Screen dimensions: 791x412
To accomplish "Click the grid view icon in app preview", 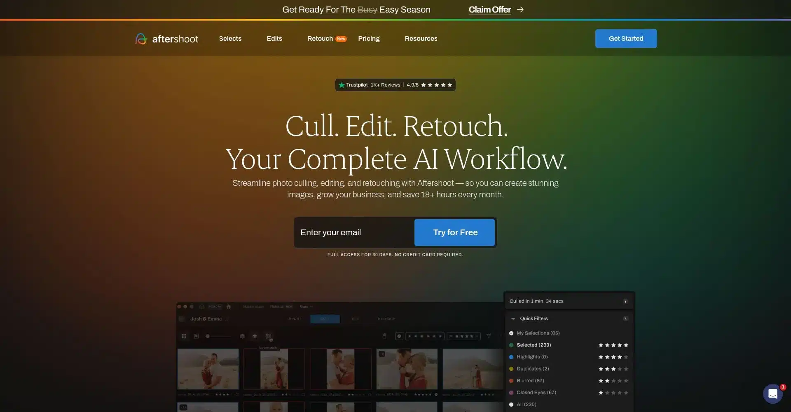I will [x=184, y=336].
